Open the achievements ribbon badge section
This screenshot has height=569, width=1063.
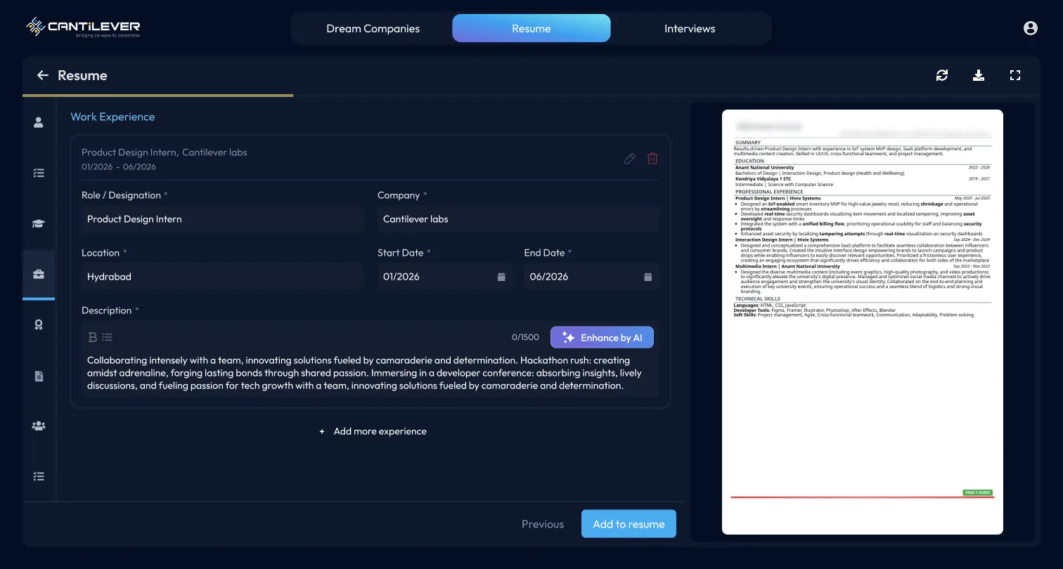[39, 325]
